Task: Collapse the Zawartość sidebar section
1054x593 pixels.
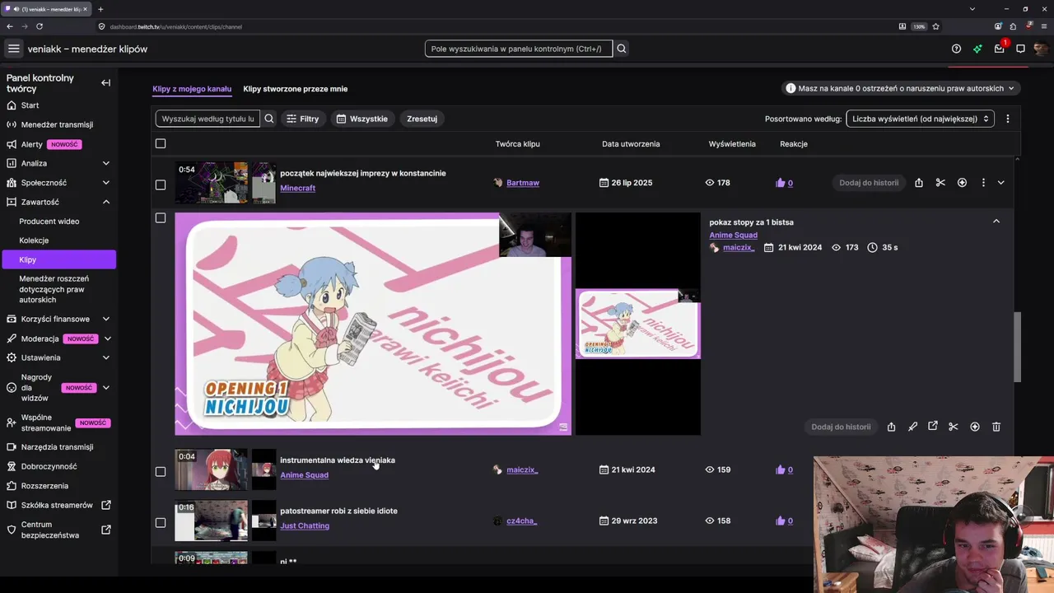Action: pyautogui.click(x=105, y=202)
